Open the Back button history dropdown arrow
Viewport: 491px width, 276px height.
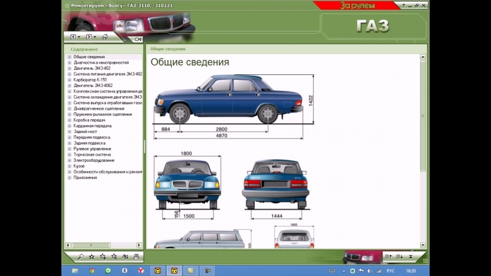[80, 37]
